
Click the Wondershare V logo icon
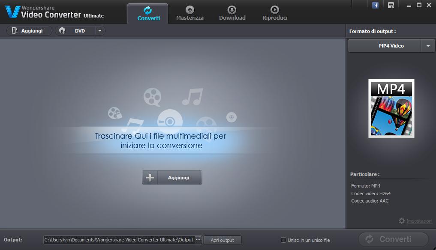[x=12, y=12]
